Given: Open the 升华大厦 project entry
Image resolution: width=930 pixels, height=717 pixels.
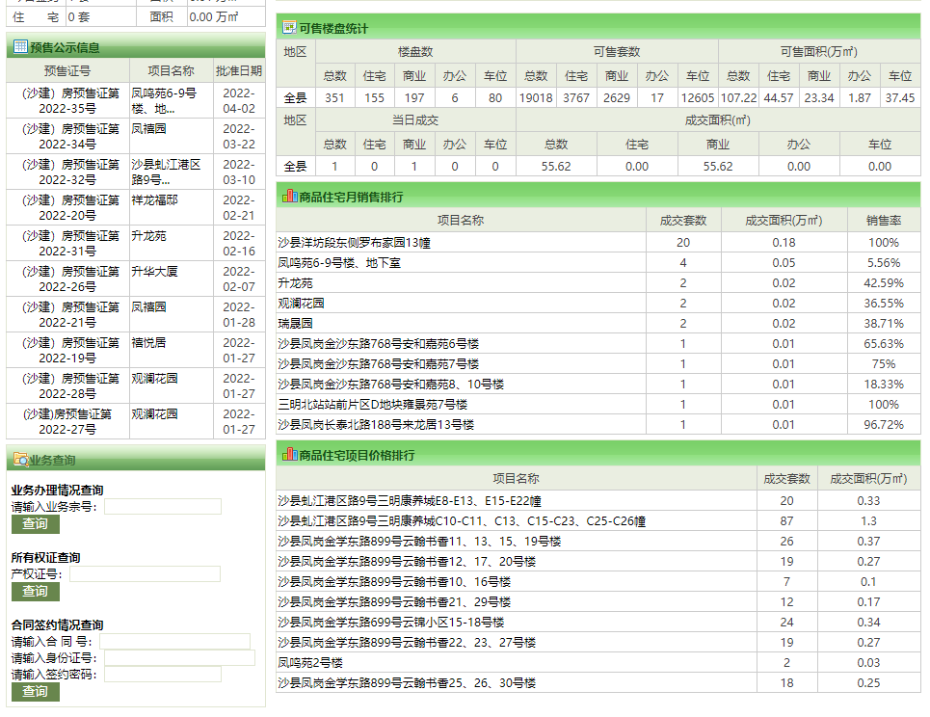Looking at the screenshot, I should (154, 272).
